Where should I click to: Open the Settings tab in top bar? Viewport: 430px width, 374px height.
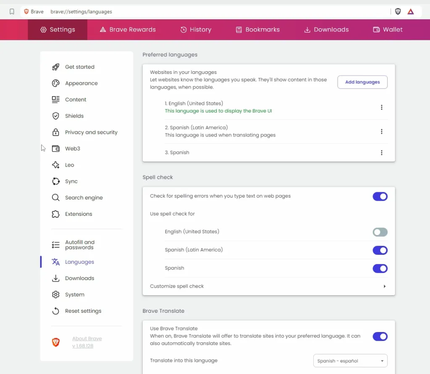point(58,30)
